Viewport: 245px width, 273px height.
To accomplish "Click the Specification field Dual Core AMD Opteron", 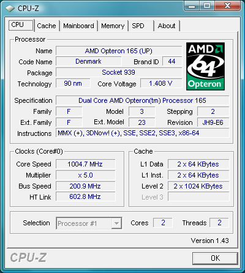I will [143, 100].
